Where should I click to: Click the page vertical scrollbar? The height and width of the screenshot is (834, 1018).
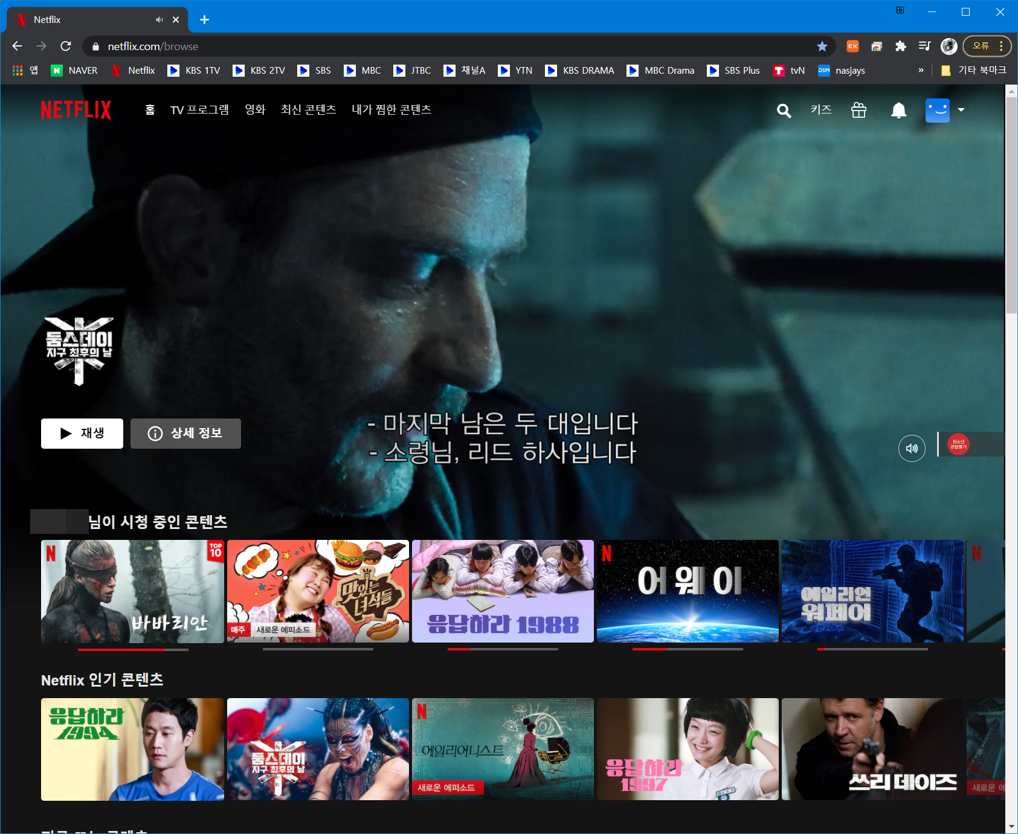pyautogui.click(x=1011, y=205)
